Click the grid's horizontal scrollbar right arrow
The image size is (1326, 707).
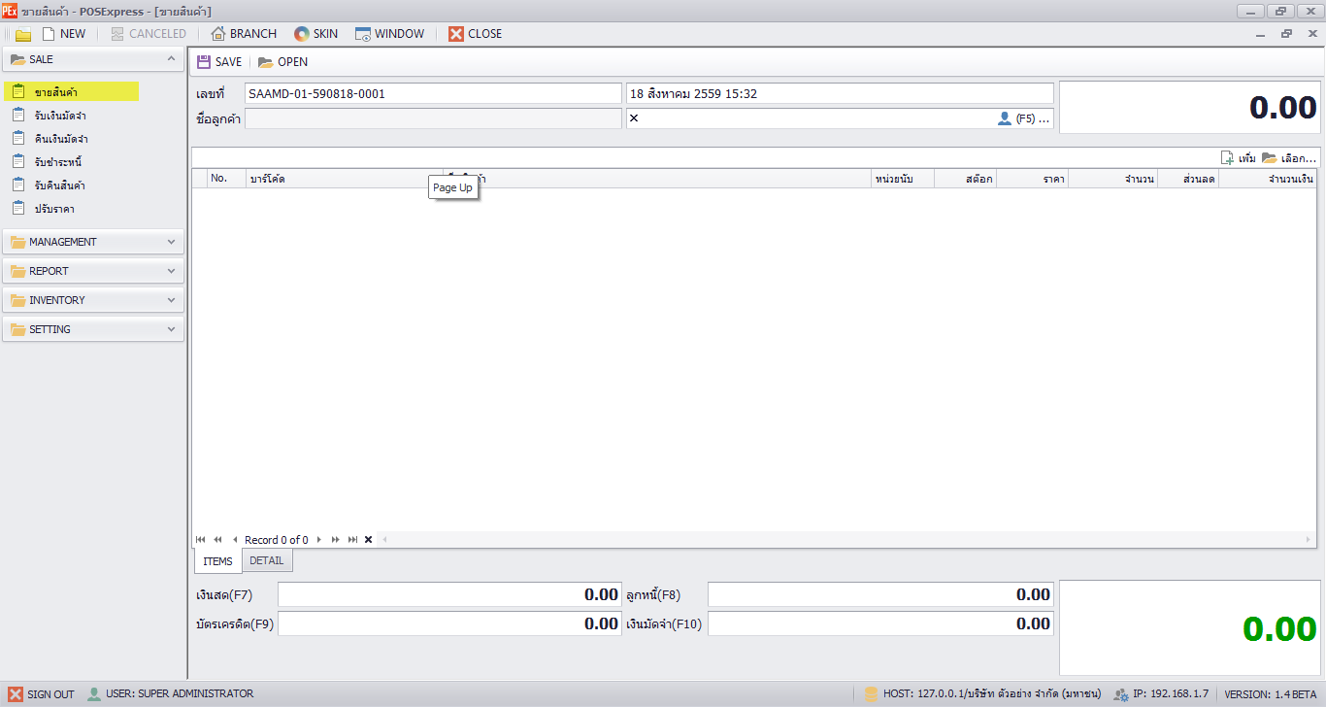tap(1309, 540)
